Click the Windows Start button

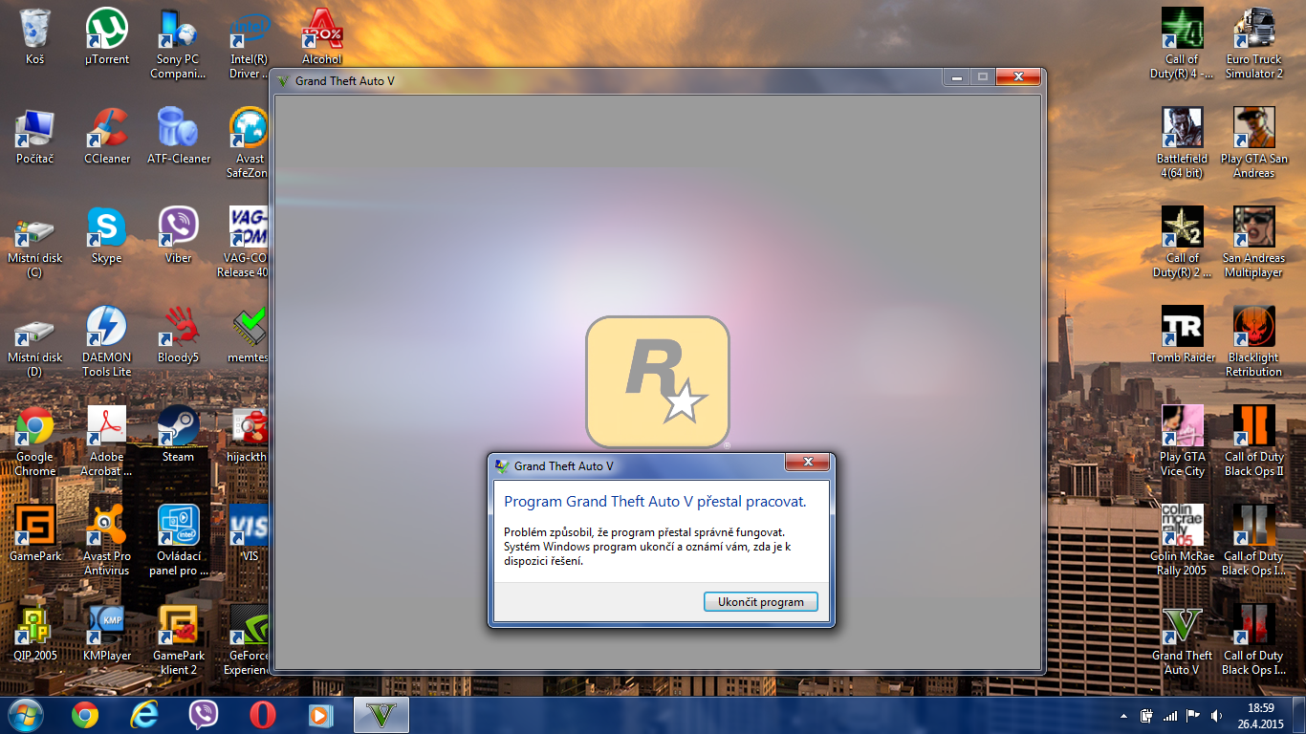(24, 715)
